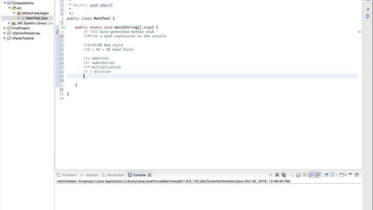Viewport: 373px width, 210px height.
Task: Click the JRE System Library icon
Action: pos(14,23)
